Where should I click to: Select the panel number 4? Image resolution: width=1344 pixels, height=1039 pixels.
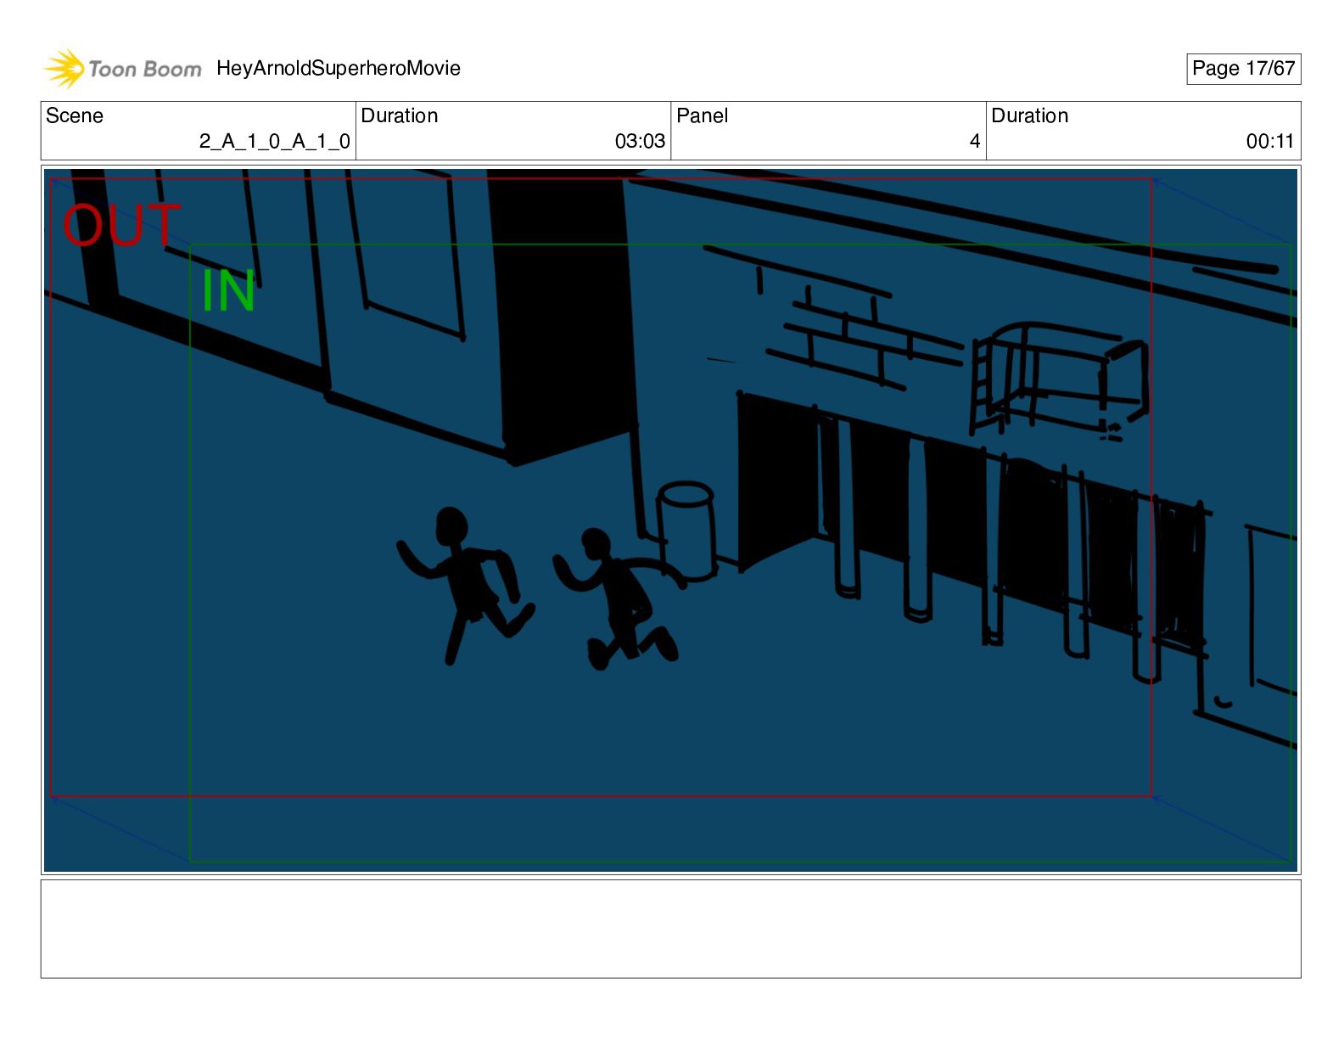(975, 141)
